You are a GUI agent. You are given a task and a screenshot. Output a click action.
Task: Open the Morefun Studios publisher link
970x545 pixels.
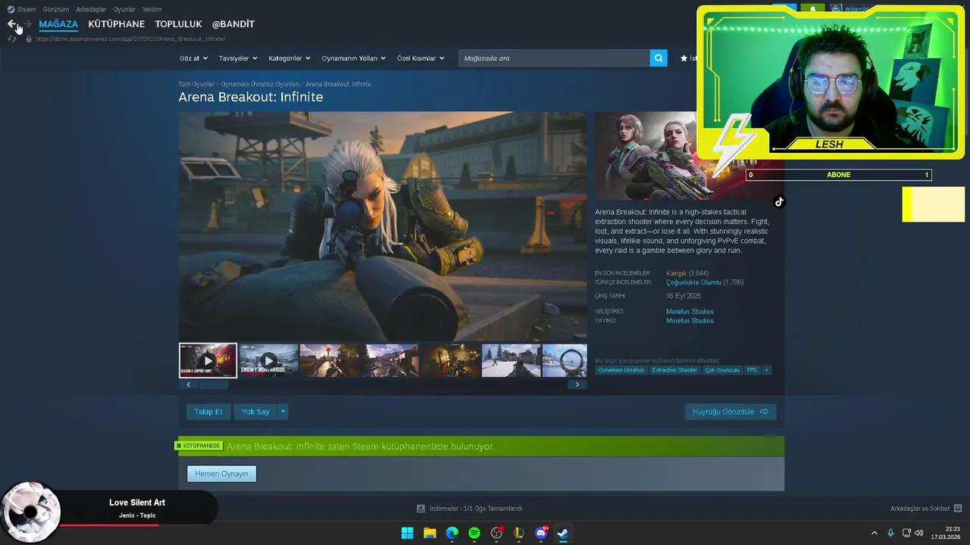(x=690, y=321)
